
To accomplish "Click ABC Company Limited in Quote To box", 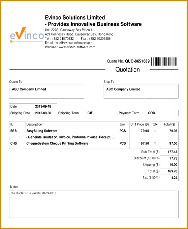I will point(29,89).
